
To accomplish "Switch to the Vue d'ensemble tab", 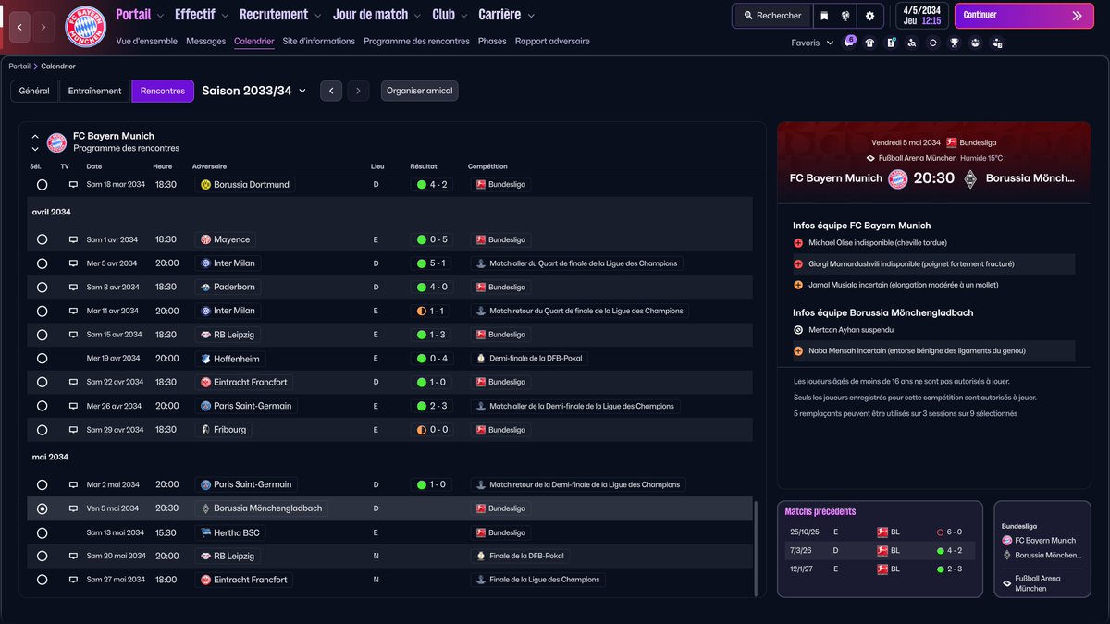I will point(147,42).
